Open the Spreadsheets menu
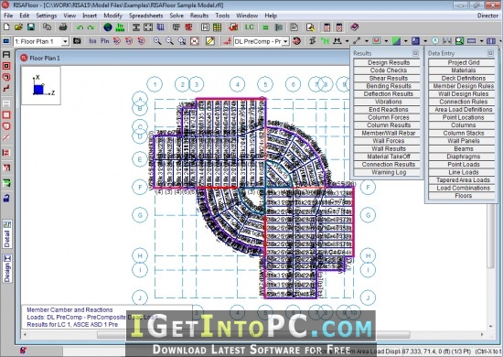The image size is (503, 357). point(145,16)
